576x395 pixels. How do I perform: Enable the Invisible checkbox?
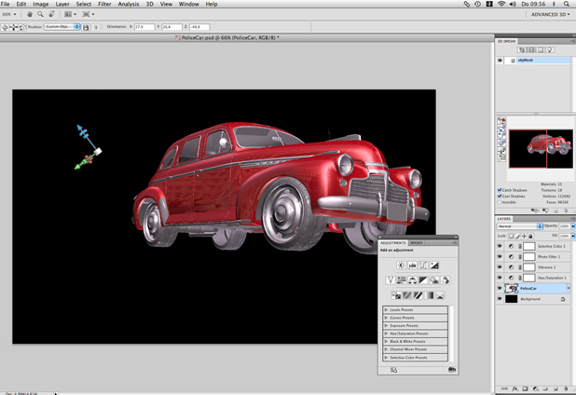[500, 202]
